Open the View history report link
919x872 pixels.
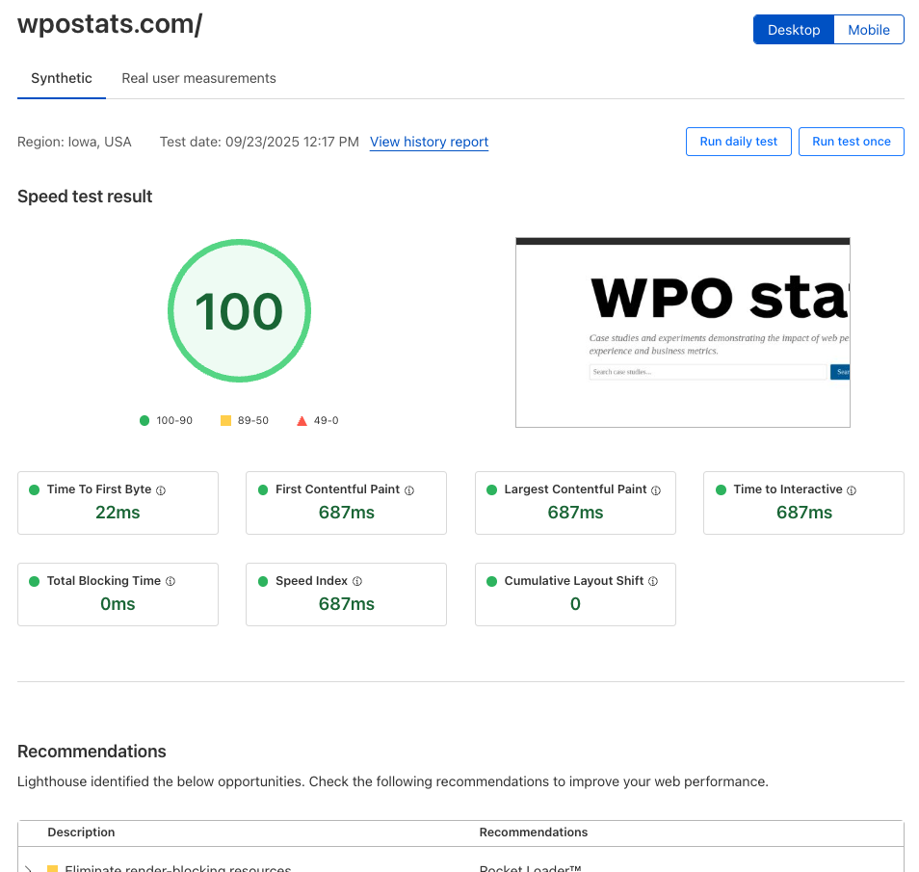pyautogui.click(x=429, y=142)
